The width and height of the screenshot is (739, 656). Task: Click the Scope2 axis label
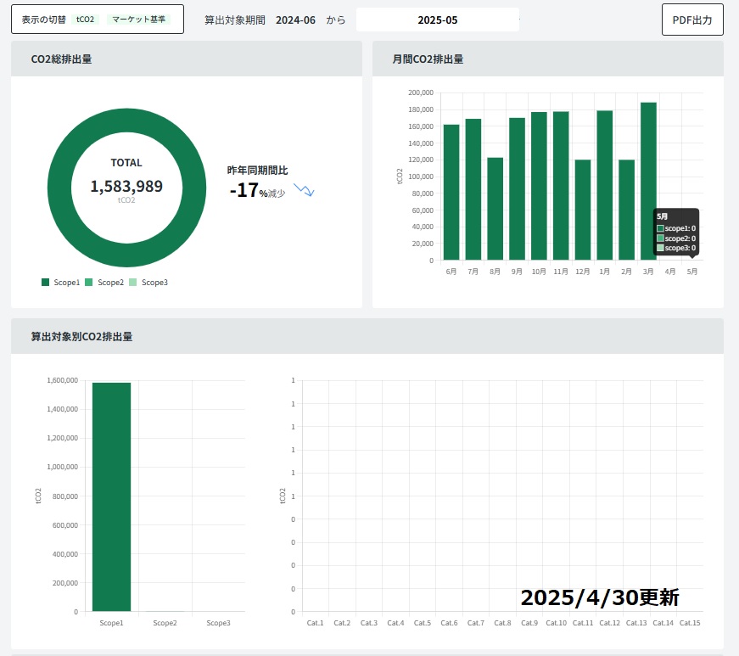(x=165, y=623)
